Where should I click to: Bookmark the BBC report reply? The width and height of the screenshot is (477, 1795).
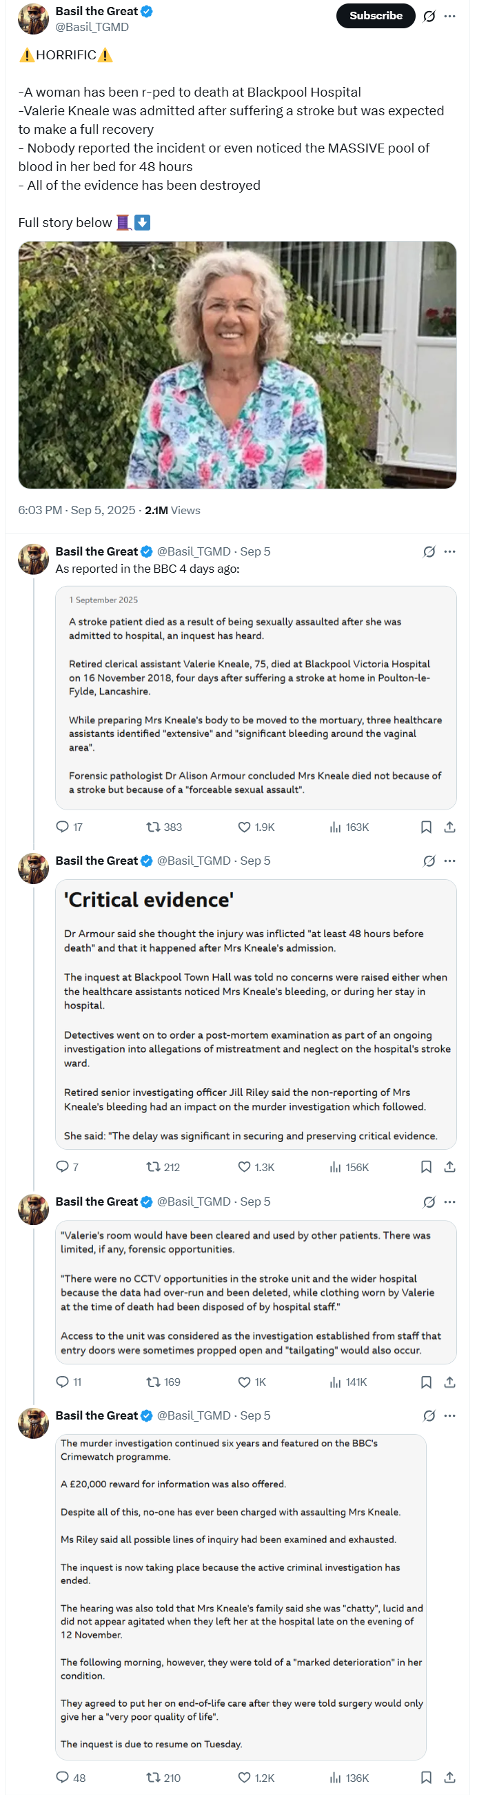point(426,827)
